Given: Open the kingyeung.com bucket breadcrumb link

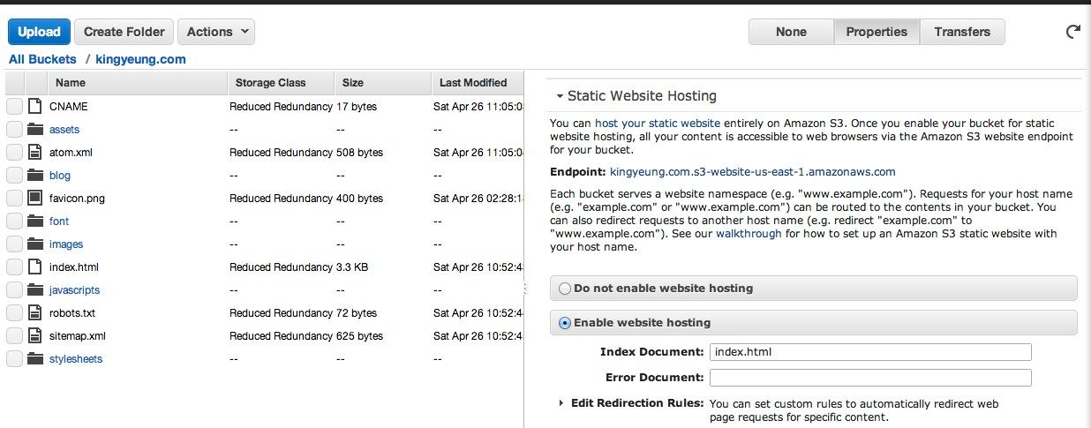Looking at the screenshot, I should (140, 59).
